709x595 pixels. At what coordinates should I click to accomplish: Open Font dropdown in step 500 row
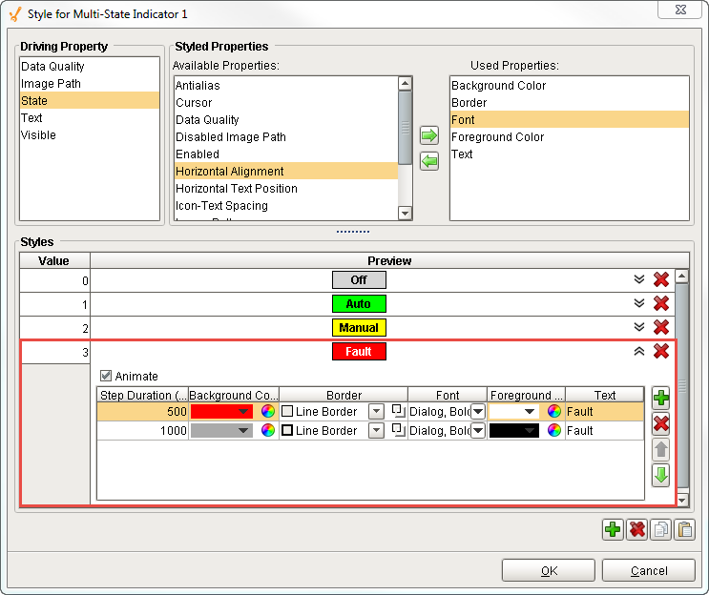click(478, 412)
